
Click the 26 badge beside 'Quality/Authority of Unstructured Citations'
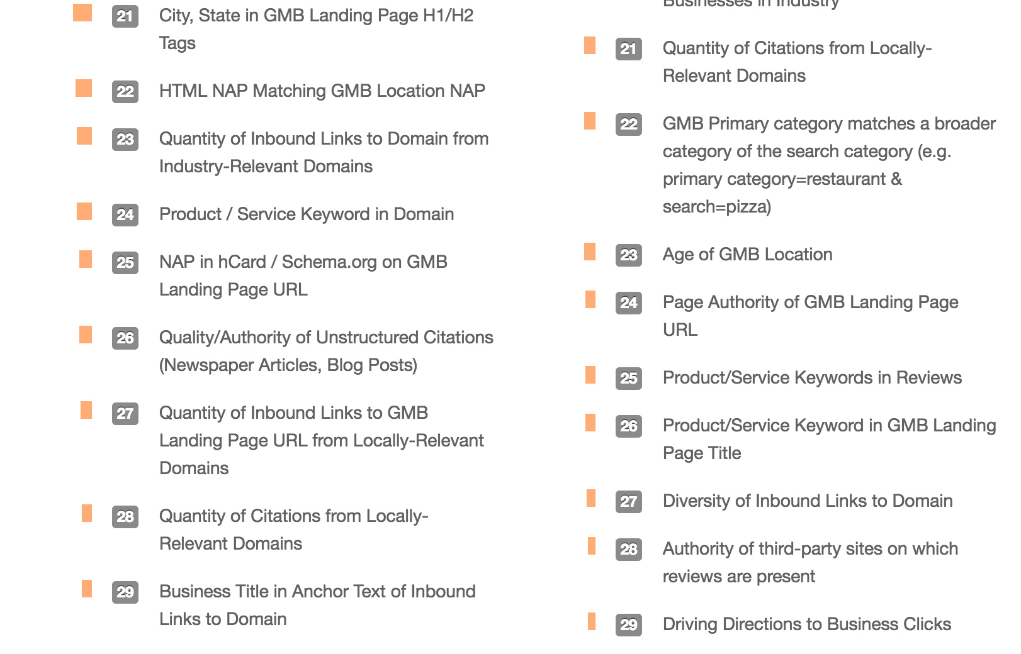tap(125, 338)
